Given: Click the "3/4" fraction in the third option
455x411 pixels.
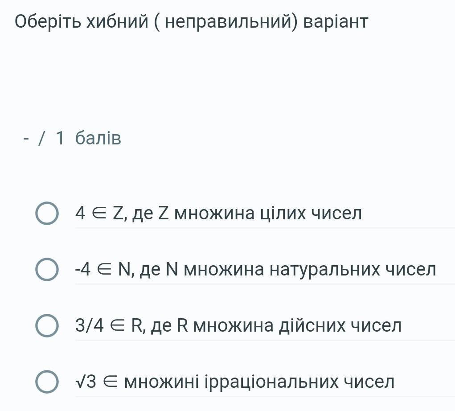Looking at the screenshot, I should point(90,326).
